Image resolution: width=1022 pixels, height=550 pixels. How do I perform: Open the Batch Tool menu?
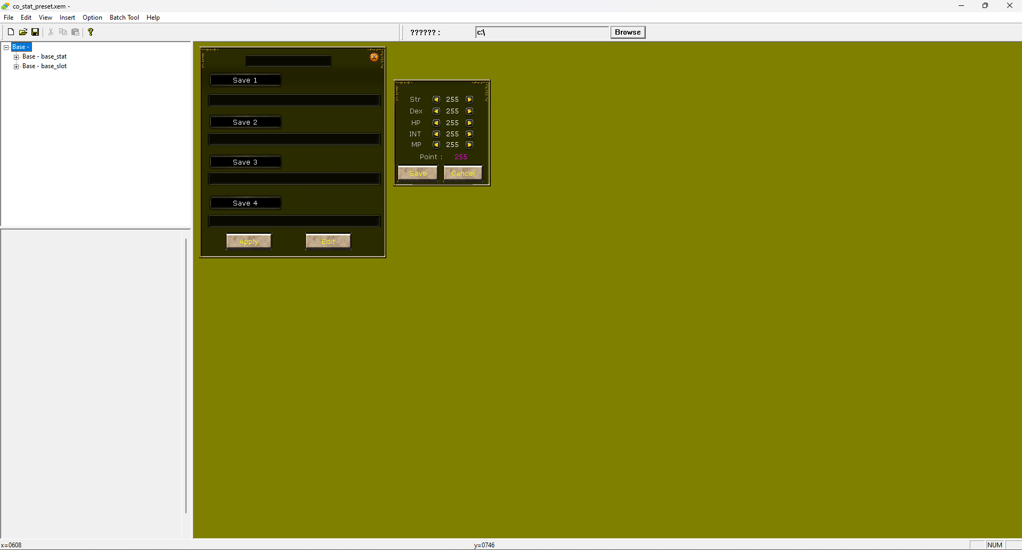pyautogui.click(x=124, y=17)
